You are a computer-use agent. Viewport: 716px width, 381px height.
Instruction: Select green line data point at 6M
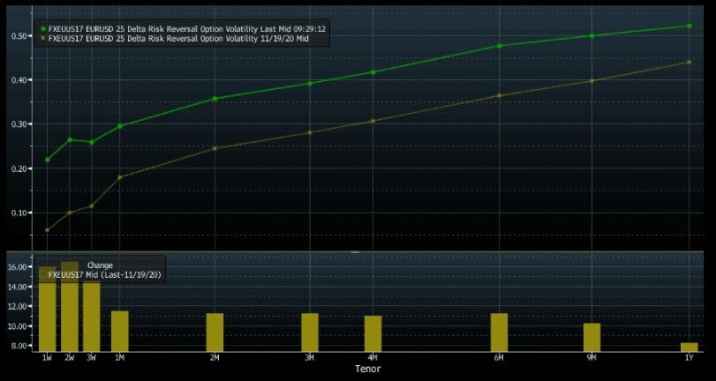(500, 46)
